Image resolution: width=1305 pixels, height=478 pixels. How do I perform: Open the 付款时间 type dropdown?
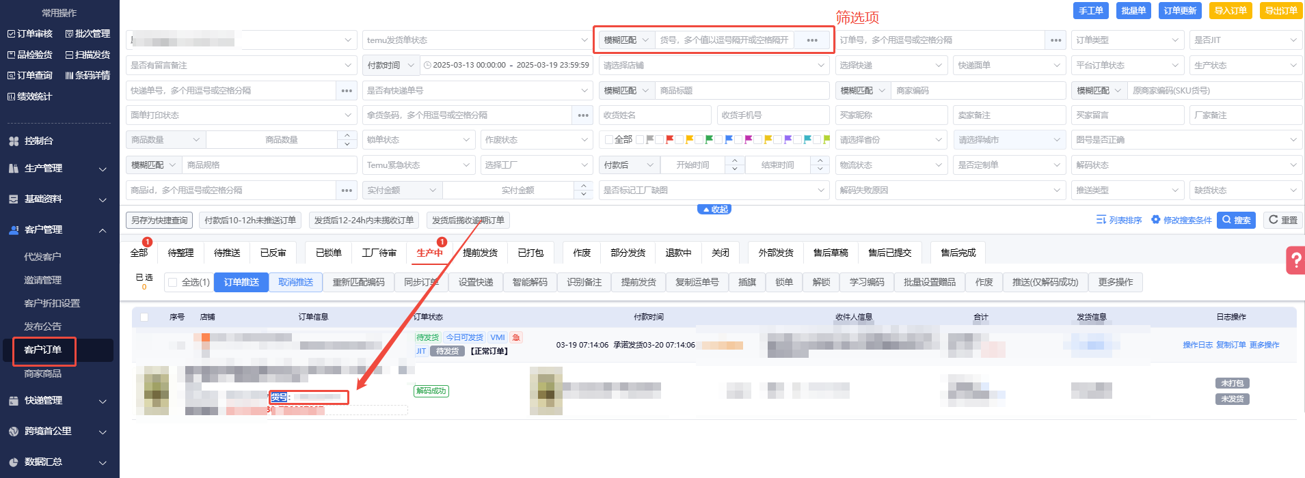391,66
